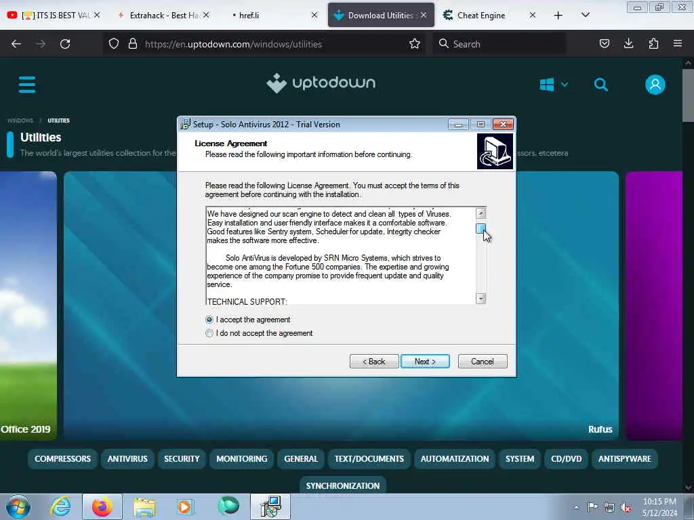Open the Windows platform selector dropdown
The height and width of the screenshot is (520, 694).
click(553, 85)
